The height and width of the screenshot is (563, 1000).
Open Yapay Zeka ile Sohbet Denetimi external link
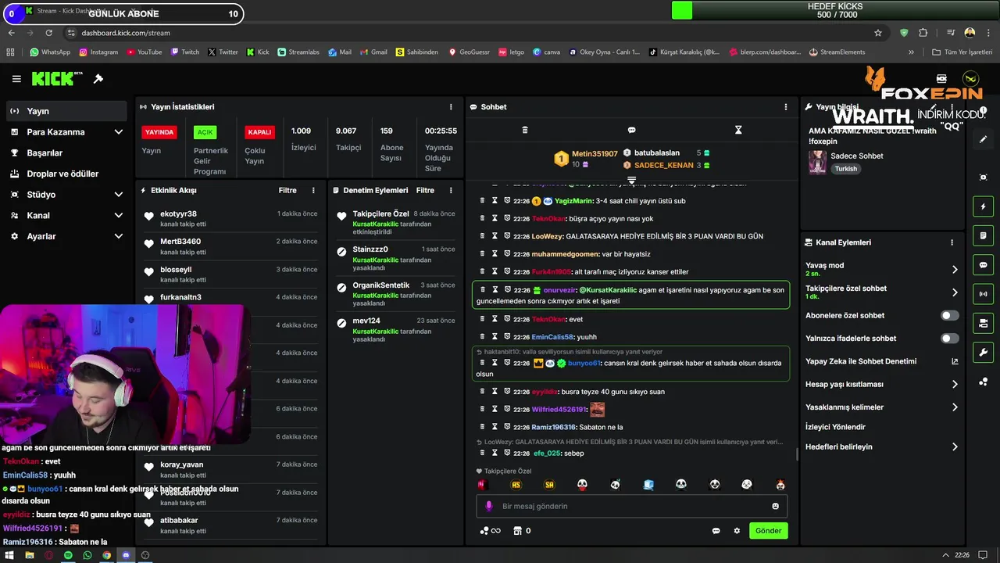pyautogui.click(x=955, y=361)
